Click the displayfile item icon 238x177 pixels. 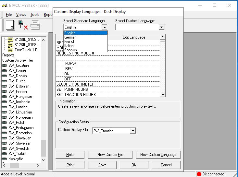5,159
